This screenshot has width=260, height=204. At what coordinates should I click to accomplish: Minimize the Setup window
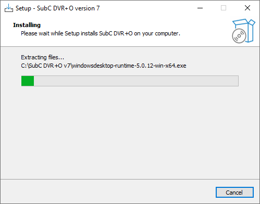coord(200,8)
